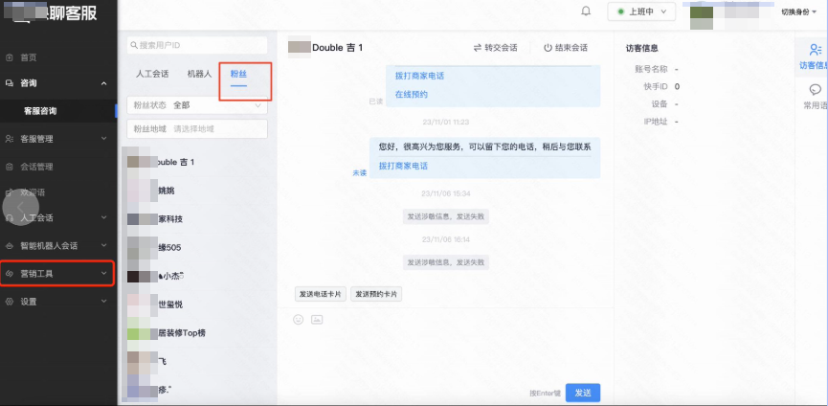The height and width of the screenshot is (406, 828).
Task: Click the blue 发送 button
Action: (583, 393)
